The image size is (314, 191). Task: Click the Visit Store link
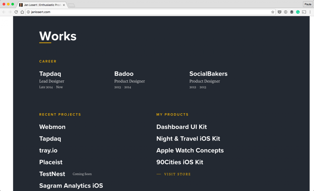pos(177,174)
